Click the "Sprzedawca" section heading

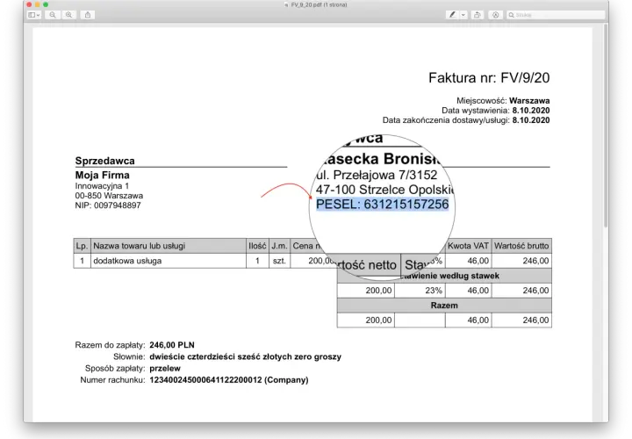click(104, 161)
